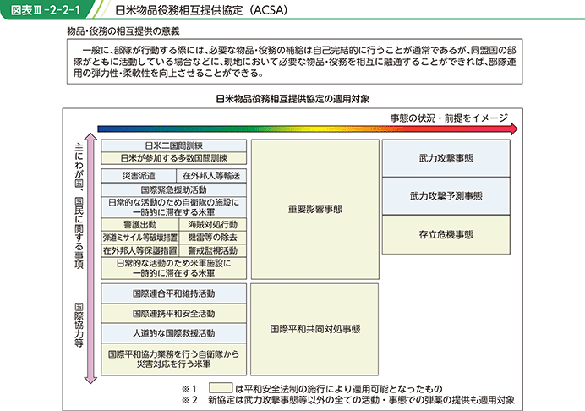585x411 pixels.
Task: Click the rainbow gradient arrow bar
Action: tap(308, 129)
